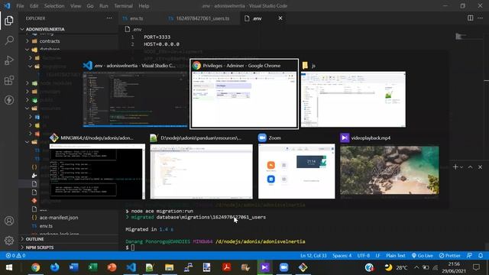Click Ln 12, Col 33 cursor position
The width and height of the screenshot is (489, 275).
[x=313, y=255]
